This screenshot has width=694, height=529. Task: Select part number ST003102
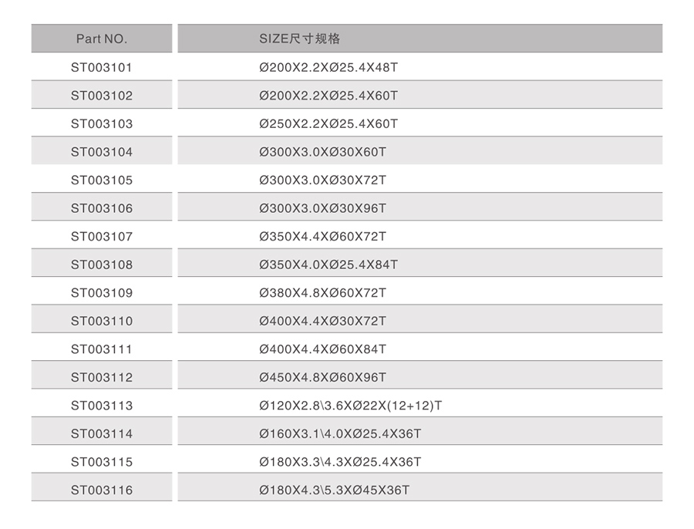coord(102,96)
